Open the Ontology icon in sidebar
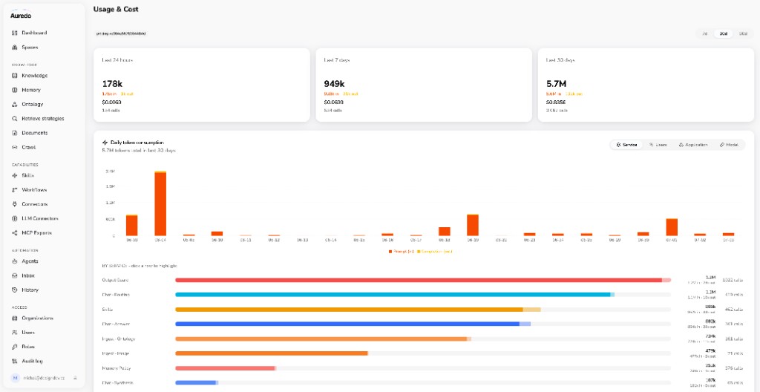The width and height of the screenshot is (760, 392). [x=15, y=104]
